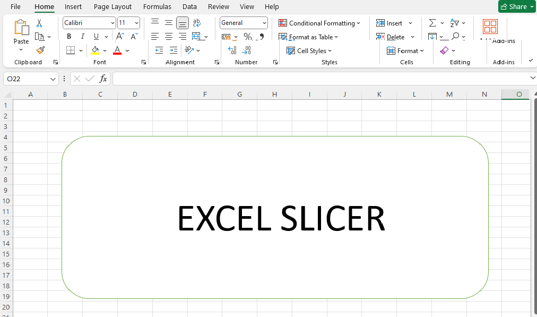Click the Cut scissors icon
This screenshot has width=537, height=317.
[x=39, y=23]
